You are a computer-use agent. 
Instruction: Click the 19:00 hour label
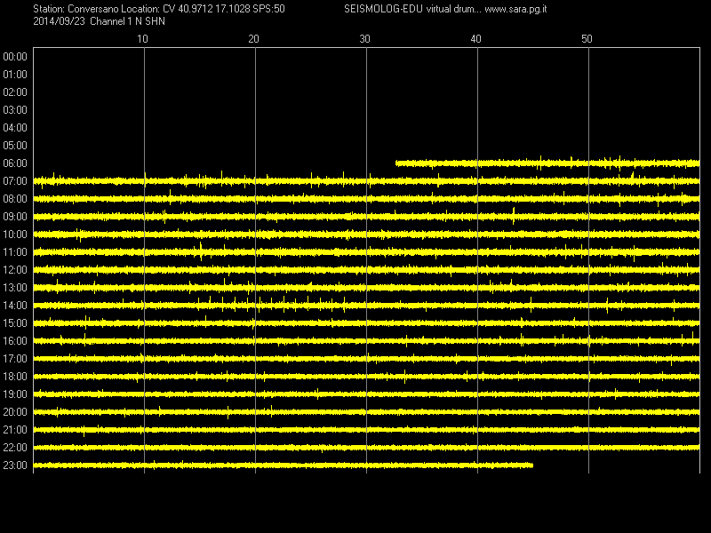pyautogui.click(x=15, y=394)
